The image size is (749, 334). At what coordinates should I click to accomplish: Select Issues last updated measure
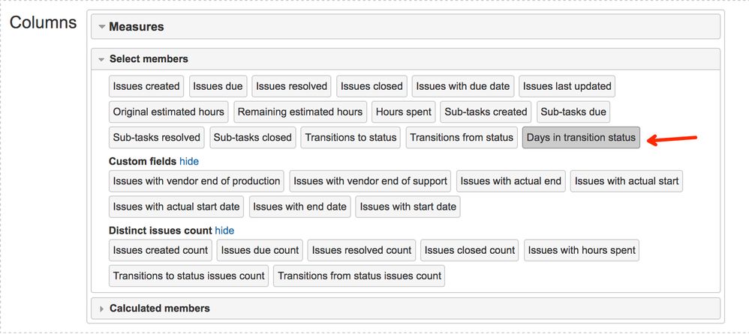pyautogui.click(x=567, y=86)
